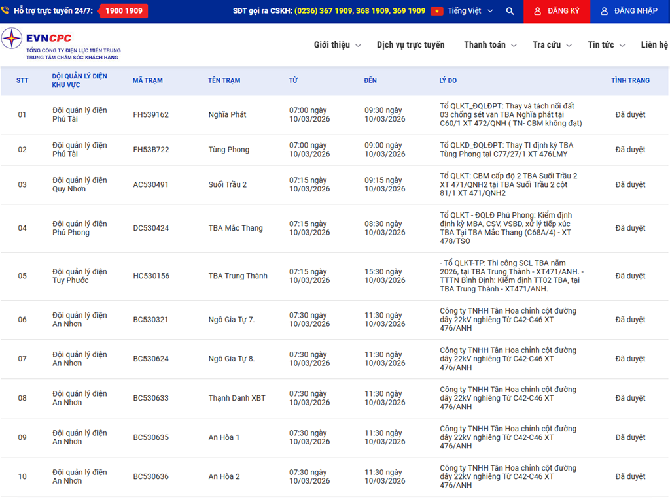This screenshot has height=498, width=670.
Task: Select the TBA Trung Thành station row
Action: pos(238,276)
